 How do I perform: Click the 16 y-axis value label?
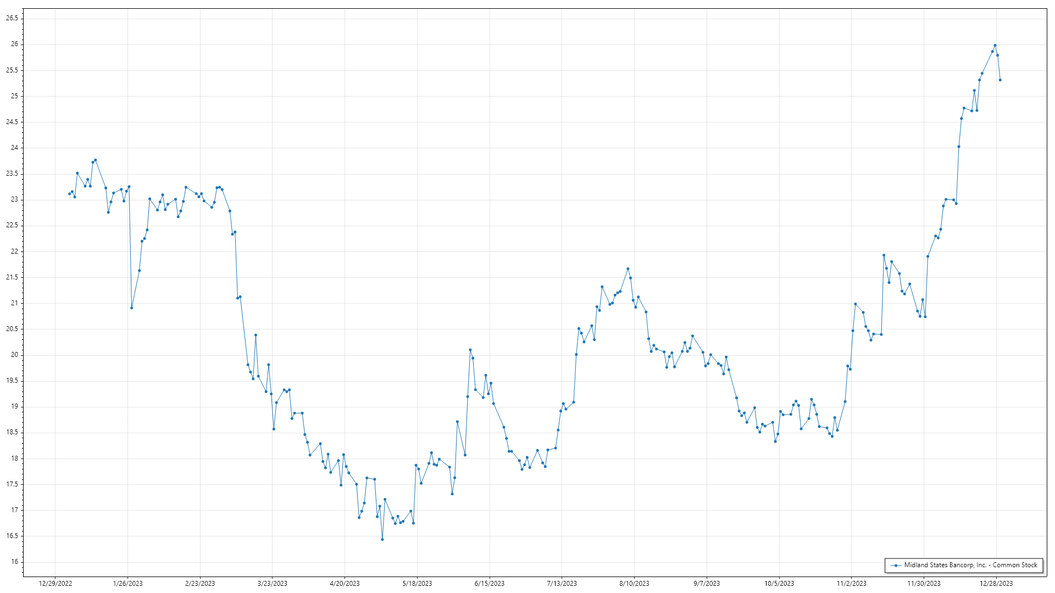pos(14,562)
